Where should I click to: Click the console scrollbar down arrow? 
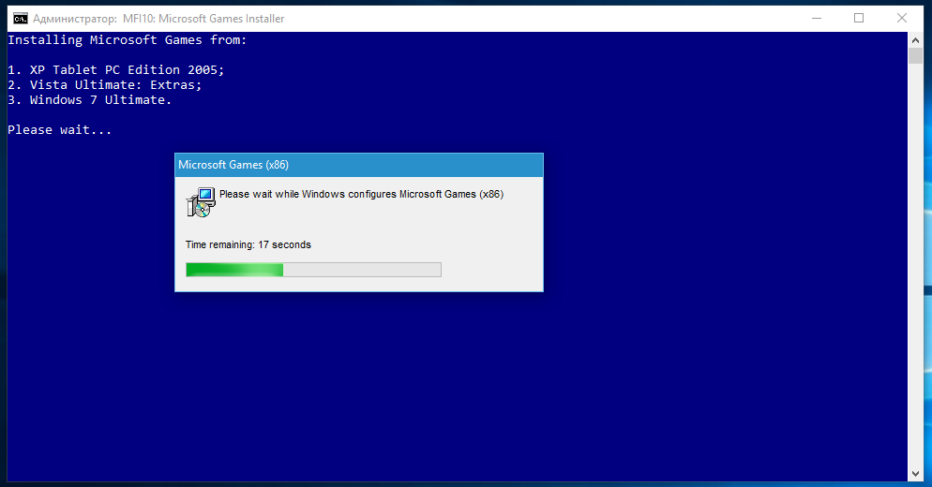915,473
